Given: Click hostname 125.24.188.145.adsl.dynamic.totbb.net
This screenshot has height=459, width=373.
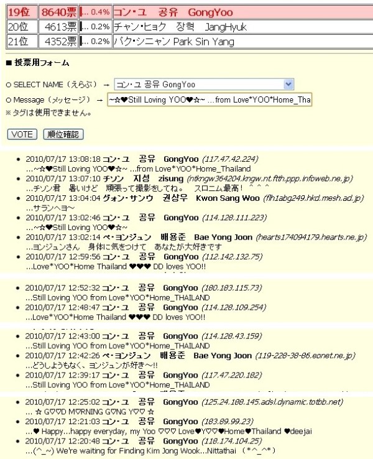Looking at the screenshot, I should (x=272, y=402).
